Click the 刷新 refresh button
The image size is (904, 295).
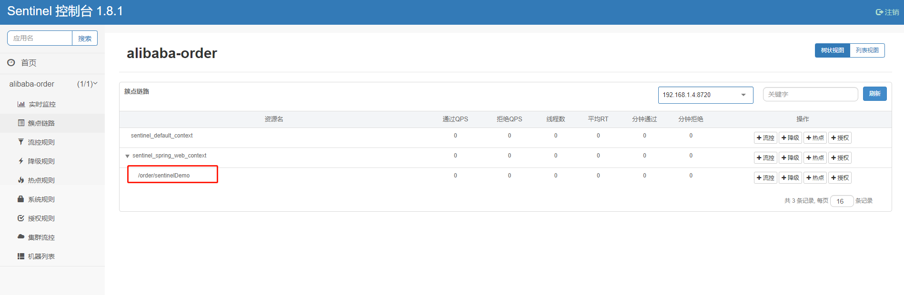coord(875,94)
